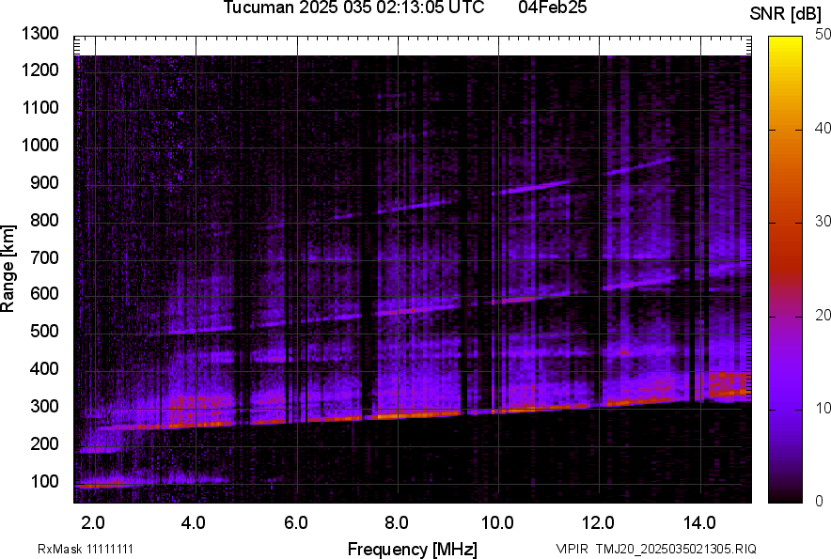Click the 'Tucuman 2025 035 02:13:05 UTC' title

(353, 8)
